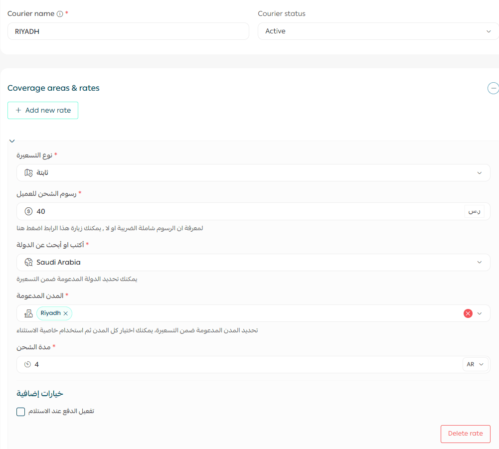
Task: Clear all cities with red X icon
Action: click(x=468, y=313)
